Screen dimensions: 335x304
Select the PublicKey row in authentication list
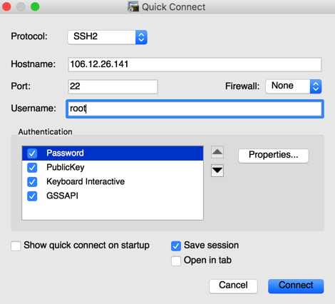[x=113, y=168]
